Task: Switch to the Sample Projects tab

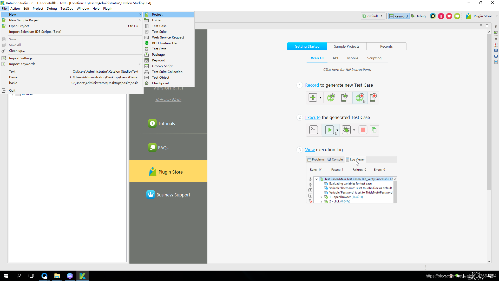Action: 346,46
